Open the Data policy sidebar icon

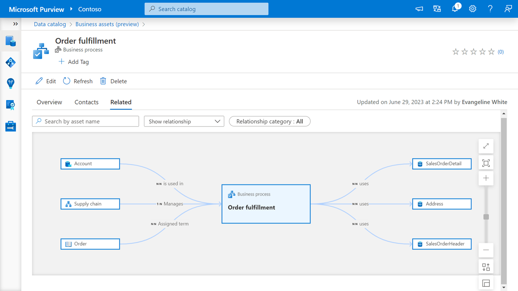pyautogui.click(x=11, y=105)
